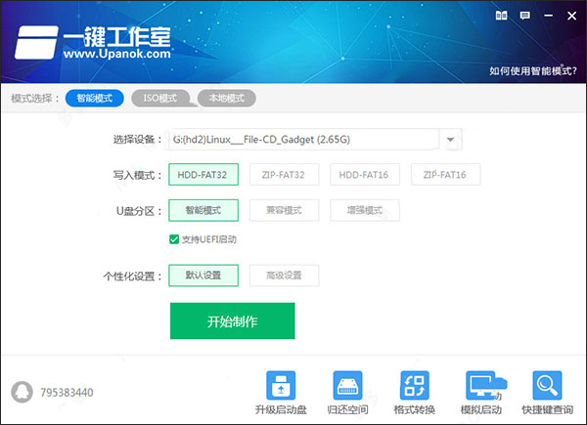
Task: Open 升级启动盘 tool icon
Action: (281, 385)
